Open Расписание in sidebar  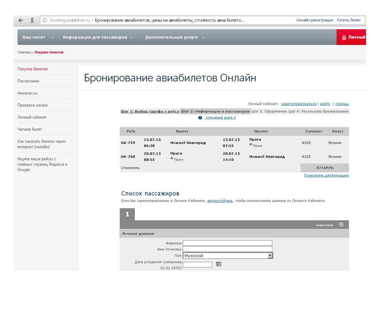tap(28, 81)
